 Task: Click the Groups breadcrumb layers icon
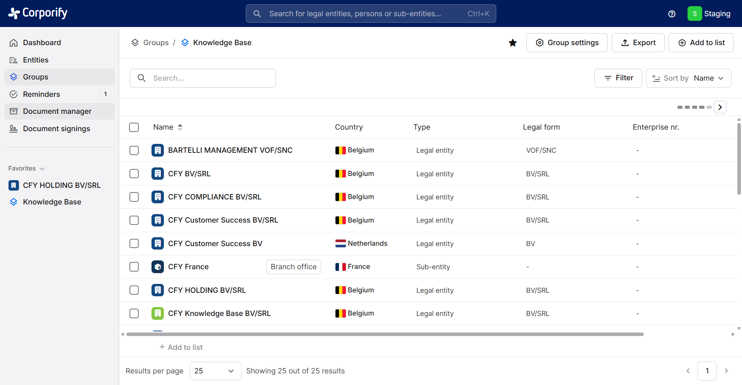pos(135,42)
